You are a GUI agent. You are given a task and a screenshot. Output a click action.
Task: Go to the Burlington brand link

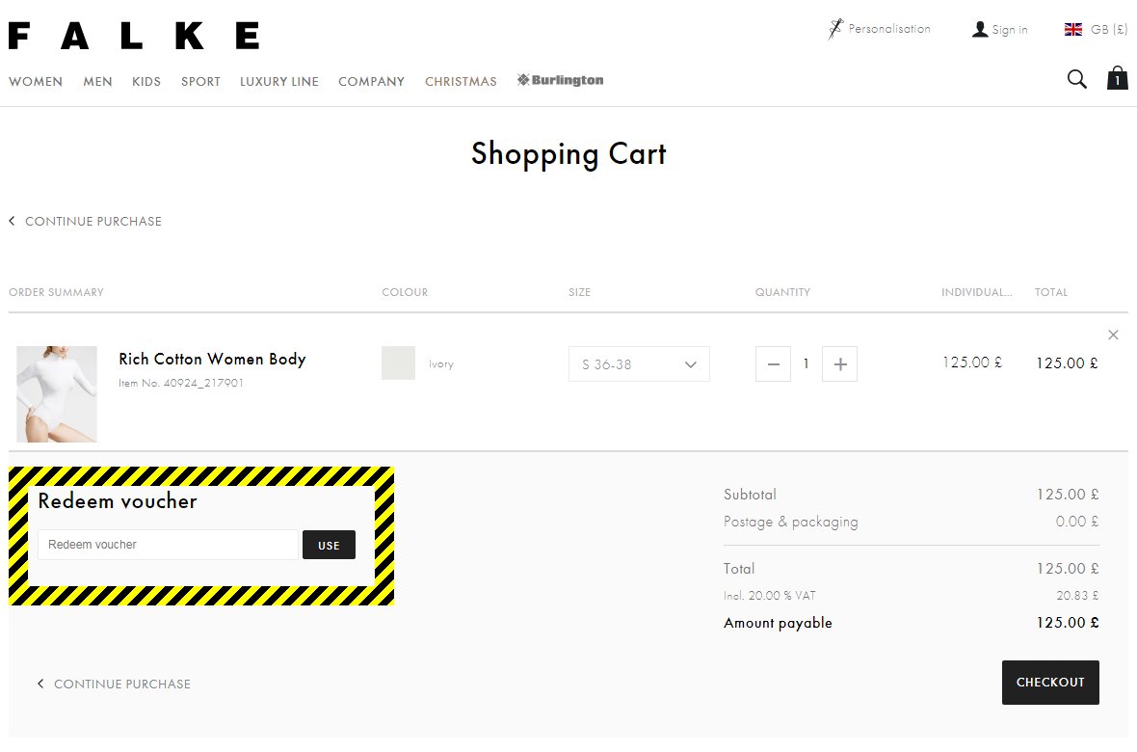pos(561,80)
